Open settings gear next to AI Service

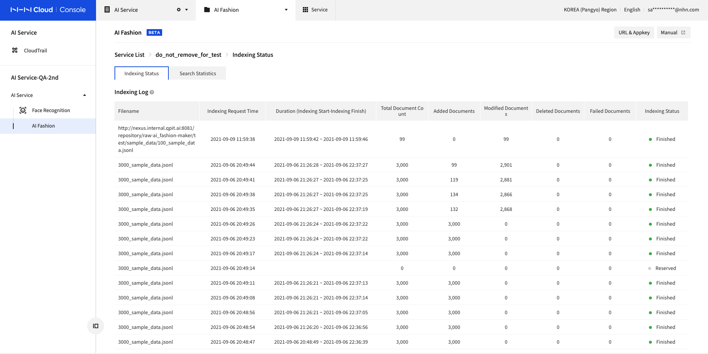pyautogui.click(x=179, y=10)
